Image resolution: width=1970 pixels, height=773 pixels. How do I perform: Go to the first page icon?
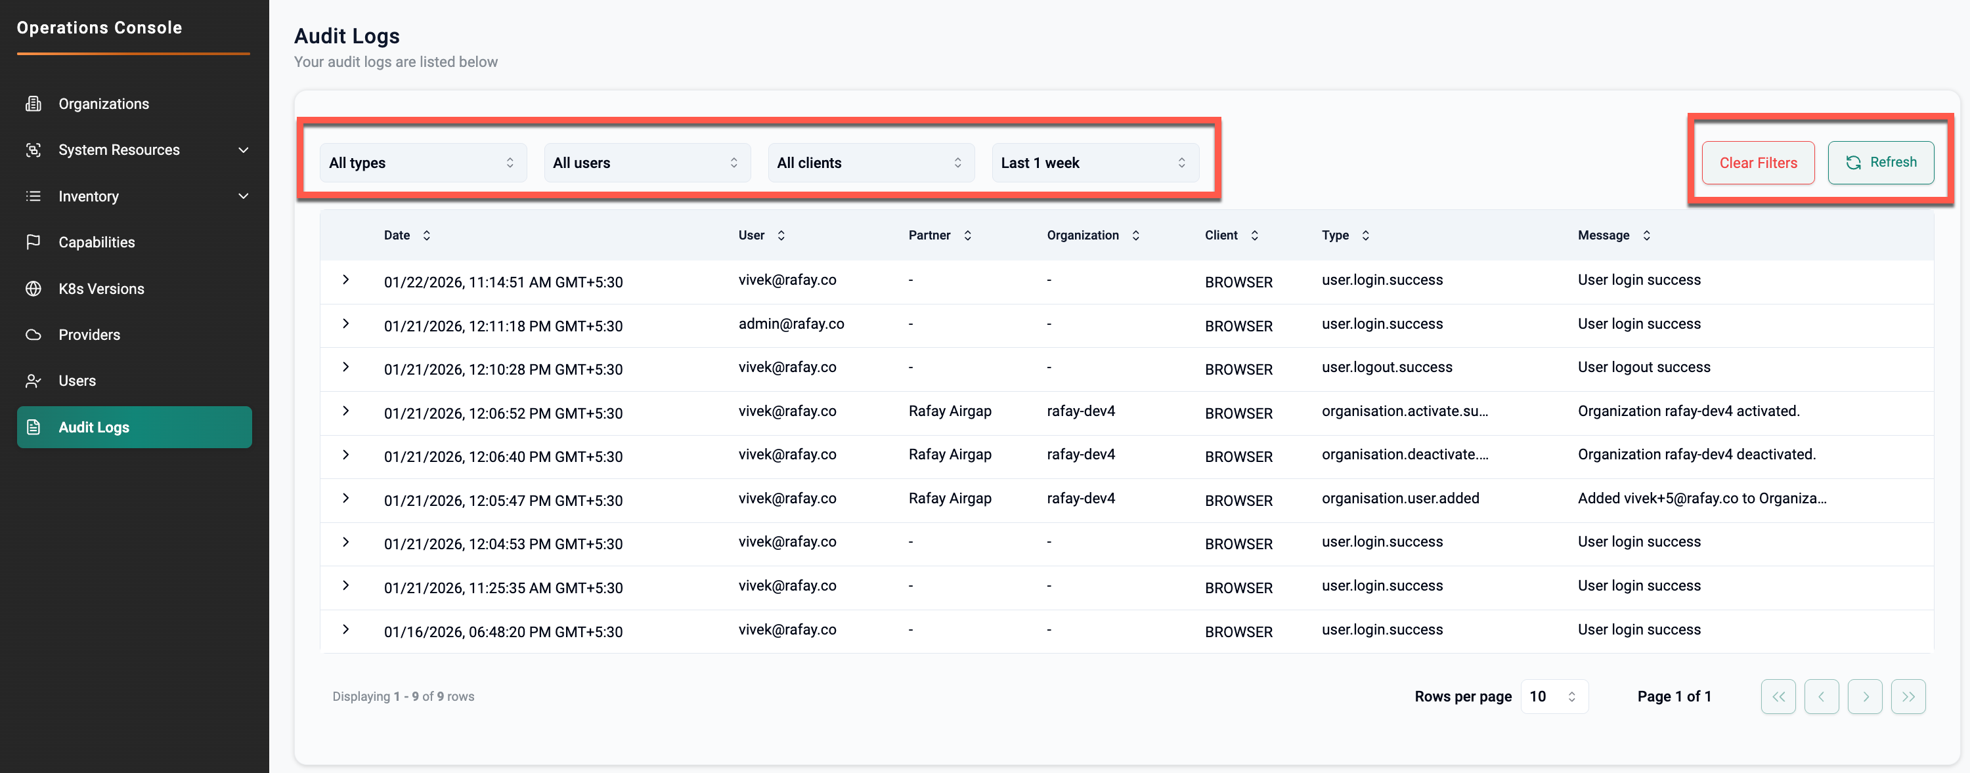(x=1778, y=697)
